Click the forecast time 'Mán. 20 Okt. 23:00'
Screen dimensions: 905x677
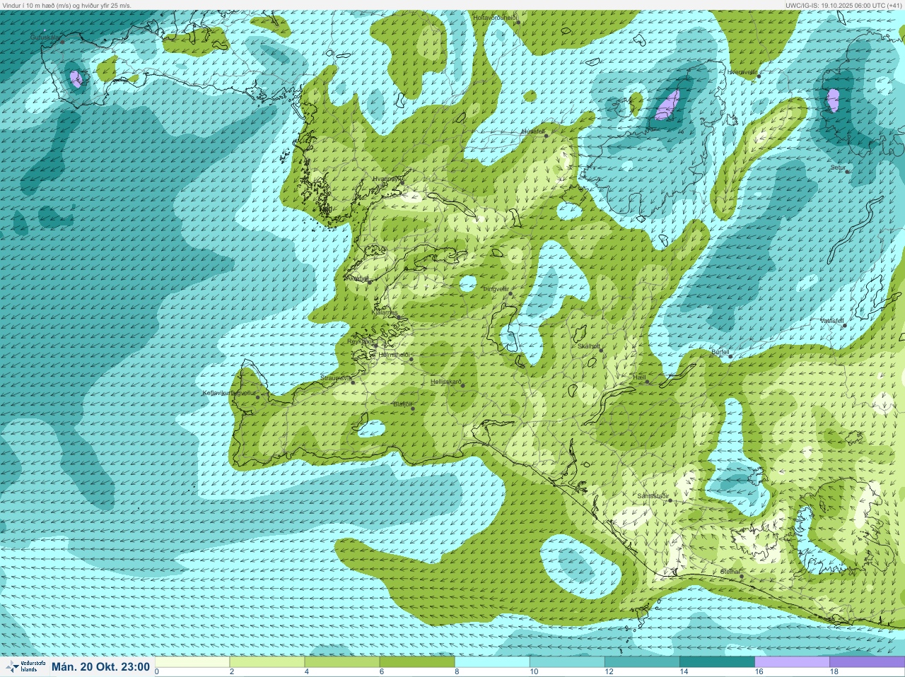100,667
